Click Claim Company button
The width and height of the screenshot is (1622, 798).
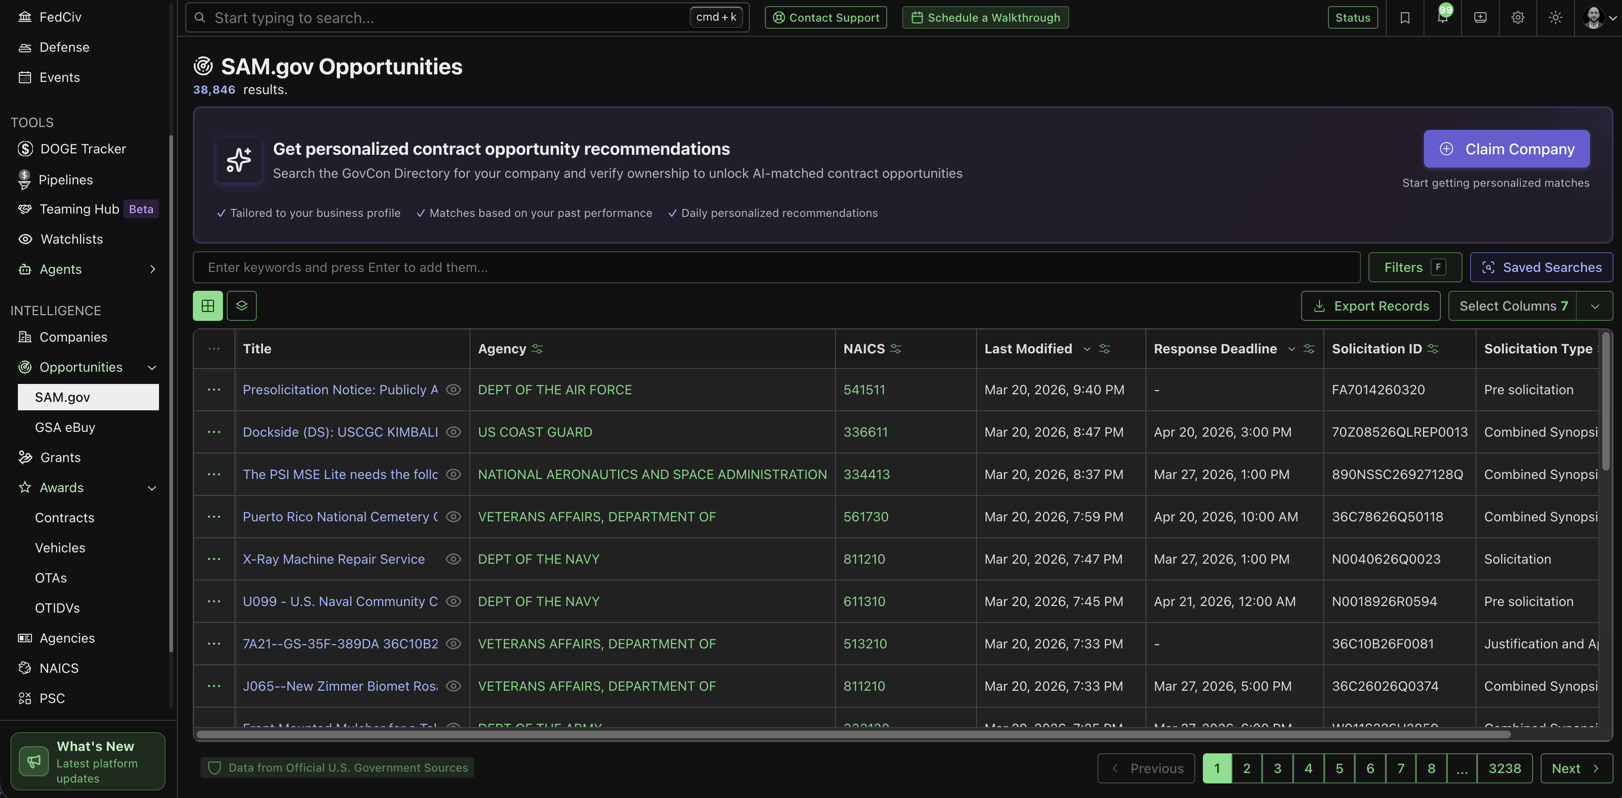pyautogui.click(x=1506, y=149)
